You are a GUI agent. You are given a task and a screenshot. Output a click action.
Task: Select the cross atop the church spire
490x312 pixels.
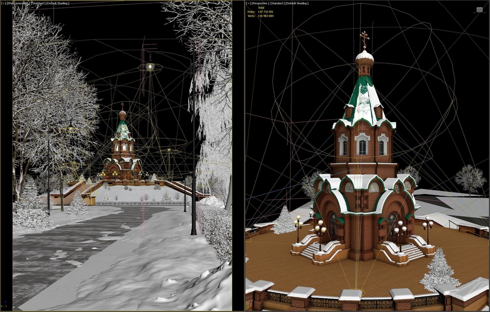point(364,38)
